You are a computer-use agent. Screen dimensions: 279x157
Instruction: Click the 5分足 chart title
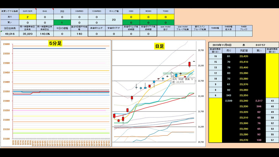click(55, 43)
